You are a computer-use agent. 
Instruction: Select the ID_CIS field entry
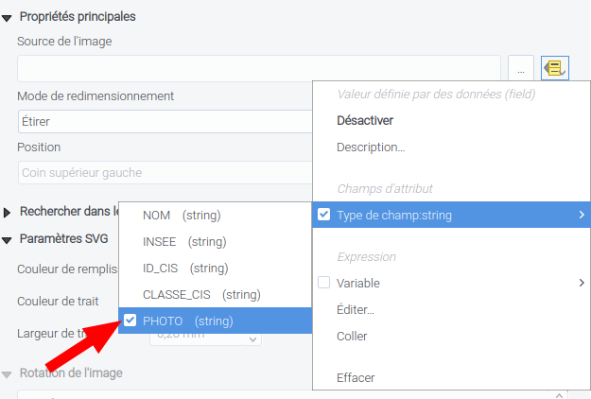point(184,268)
